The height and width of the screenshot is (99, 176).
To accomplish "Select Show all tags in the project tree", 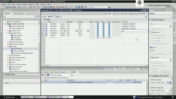I will [18, 49].
